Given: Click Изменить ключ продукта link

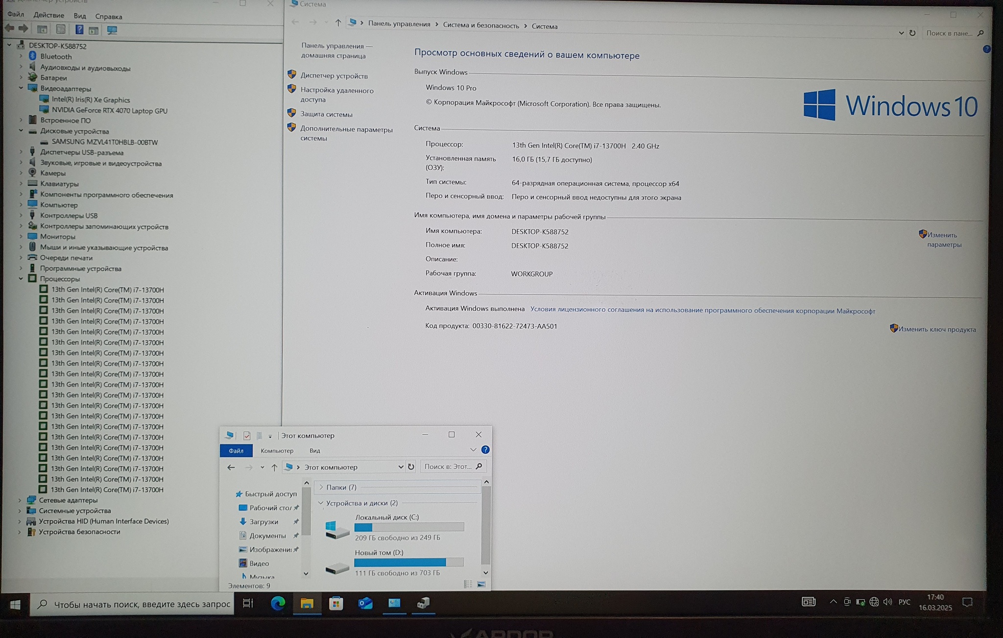Looking at the screenshot, I should [936, 329].
